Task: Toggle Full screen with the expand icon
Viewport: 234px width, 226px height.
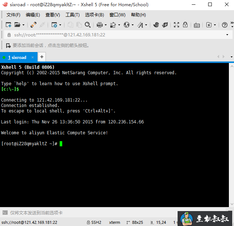Action: pyautogui.click(x=177, y=25)
